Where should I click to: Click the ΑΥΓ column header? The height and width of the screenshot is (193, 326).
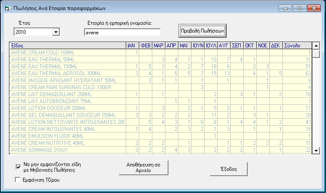click(224, 46)
